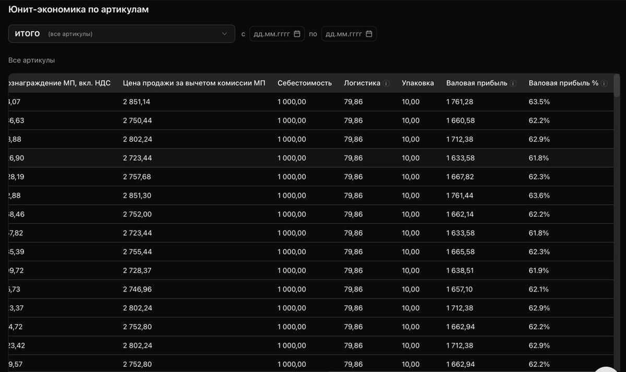Click the Себестоимость column header
The image size is (626, 372).
(x=304, y=83)
